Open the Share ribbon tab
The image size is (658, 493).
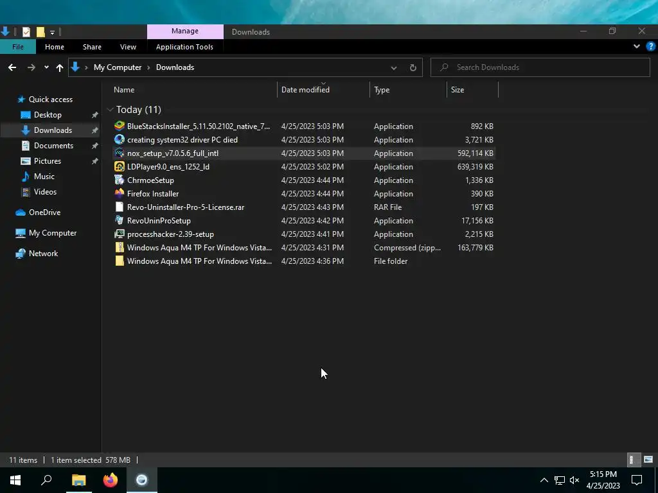pos(92,46)
